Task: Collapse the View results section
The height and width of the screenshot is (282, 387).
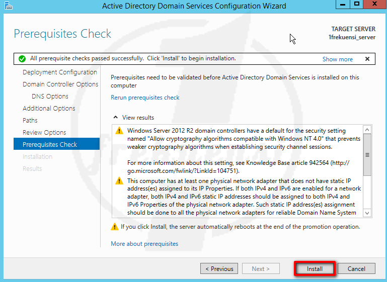Action: (x=116, y=117)
